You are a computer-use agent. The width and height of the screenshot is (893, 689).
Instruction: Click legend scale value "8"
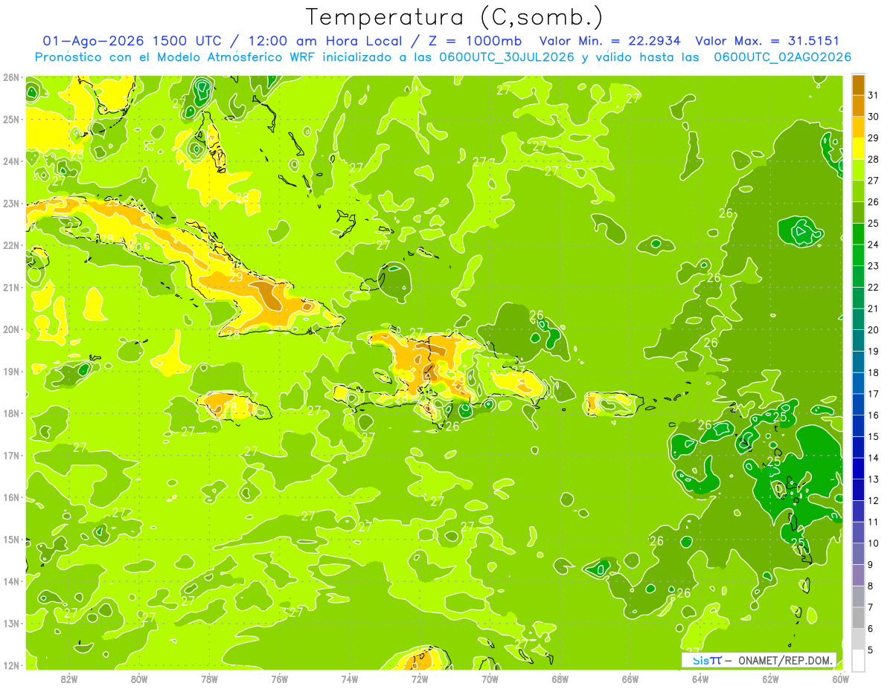pyautogui.click(x=871, y=586)
